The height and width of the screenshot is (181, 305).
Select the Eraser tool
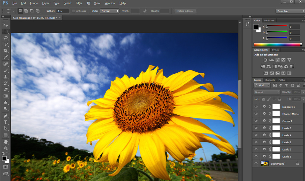5,90
